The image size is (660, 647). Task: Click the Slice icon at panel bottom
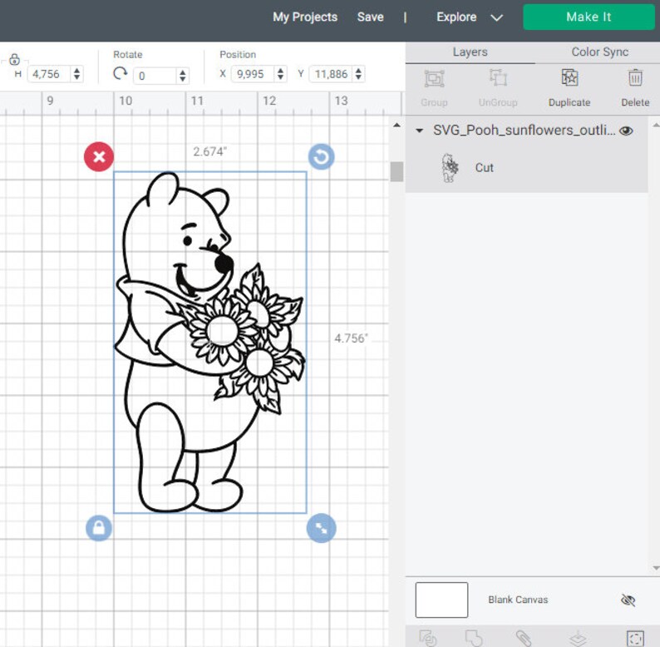pyautogui.click(x=427, y=638)
